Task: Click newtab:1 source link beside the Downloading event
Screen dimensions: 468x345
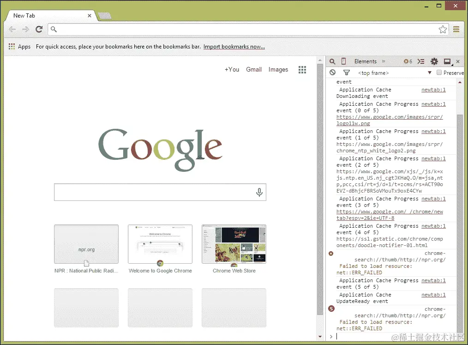Action: pyautogui.click(x=433, y=90)
